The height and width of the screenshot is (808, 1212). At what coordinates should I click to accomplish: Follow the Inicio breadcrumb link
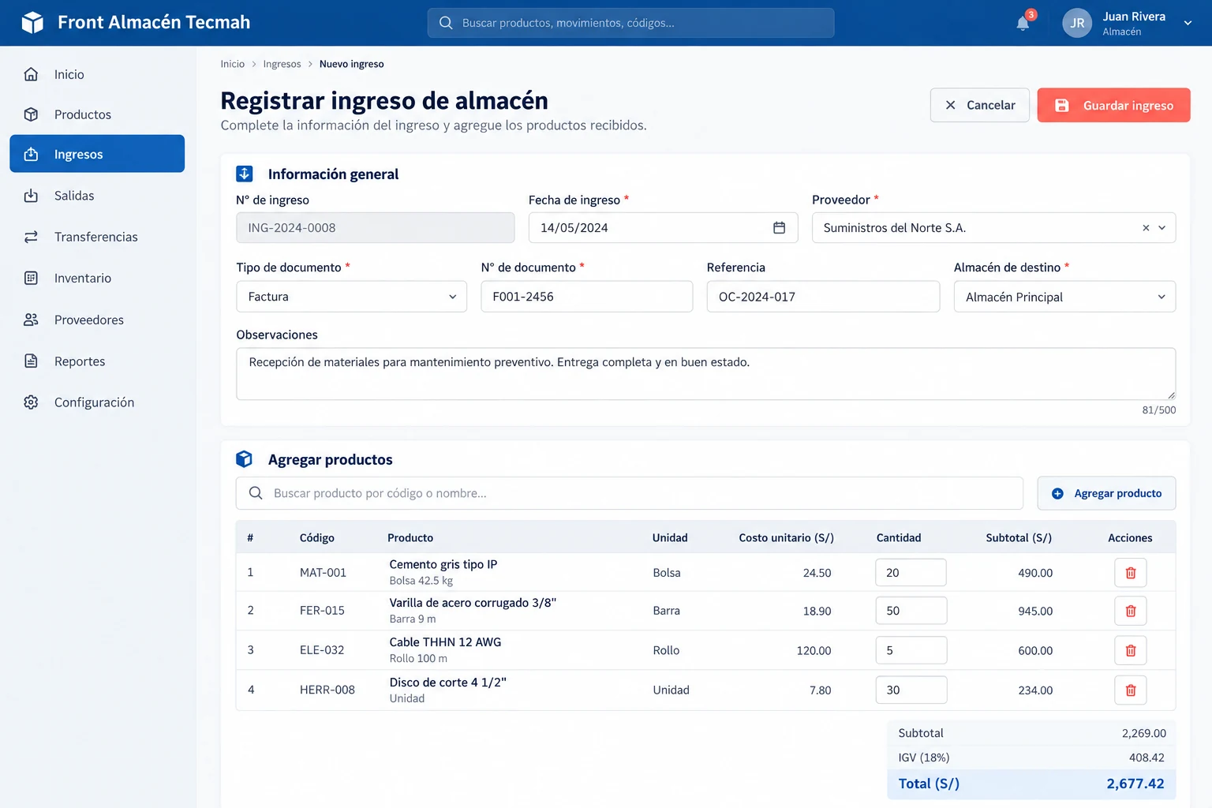tap(233, 64)
